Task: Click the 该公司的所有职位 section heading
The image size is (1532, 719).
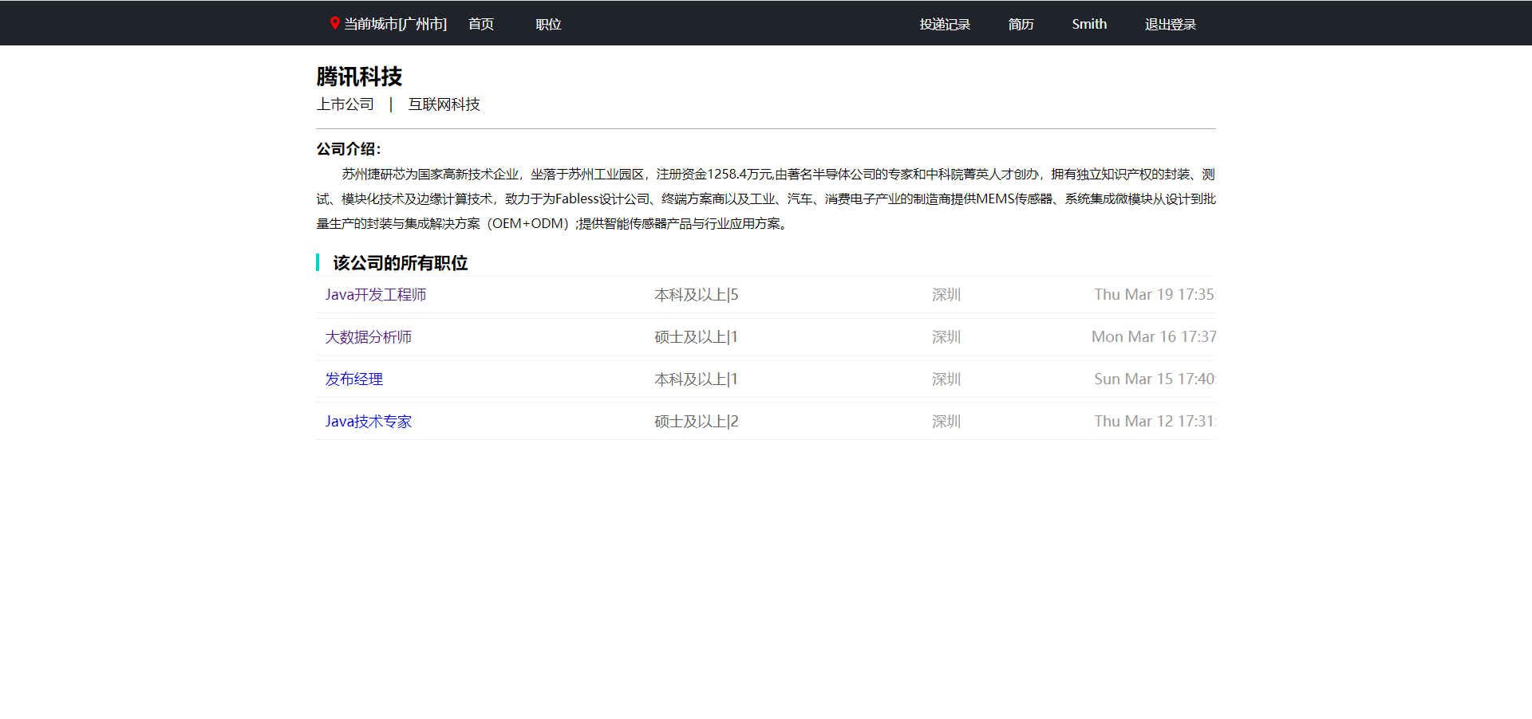Action: pyautogui.click(x=401, y=263)
